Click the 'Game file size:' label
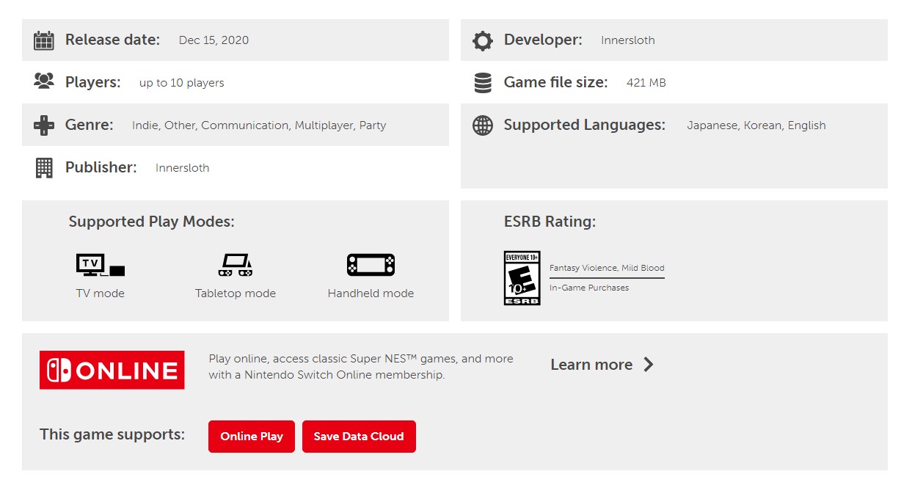Viewport: 901px width, 496px height. point(556,82)
